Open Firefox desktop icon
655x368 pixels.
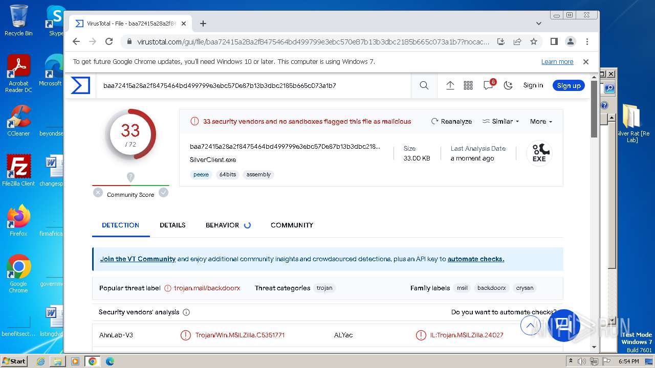[18, 221]
